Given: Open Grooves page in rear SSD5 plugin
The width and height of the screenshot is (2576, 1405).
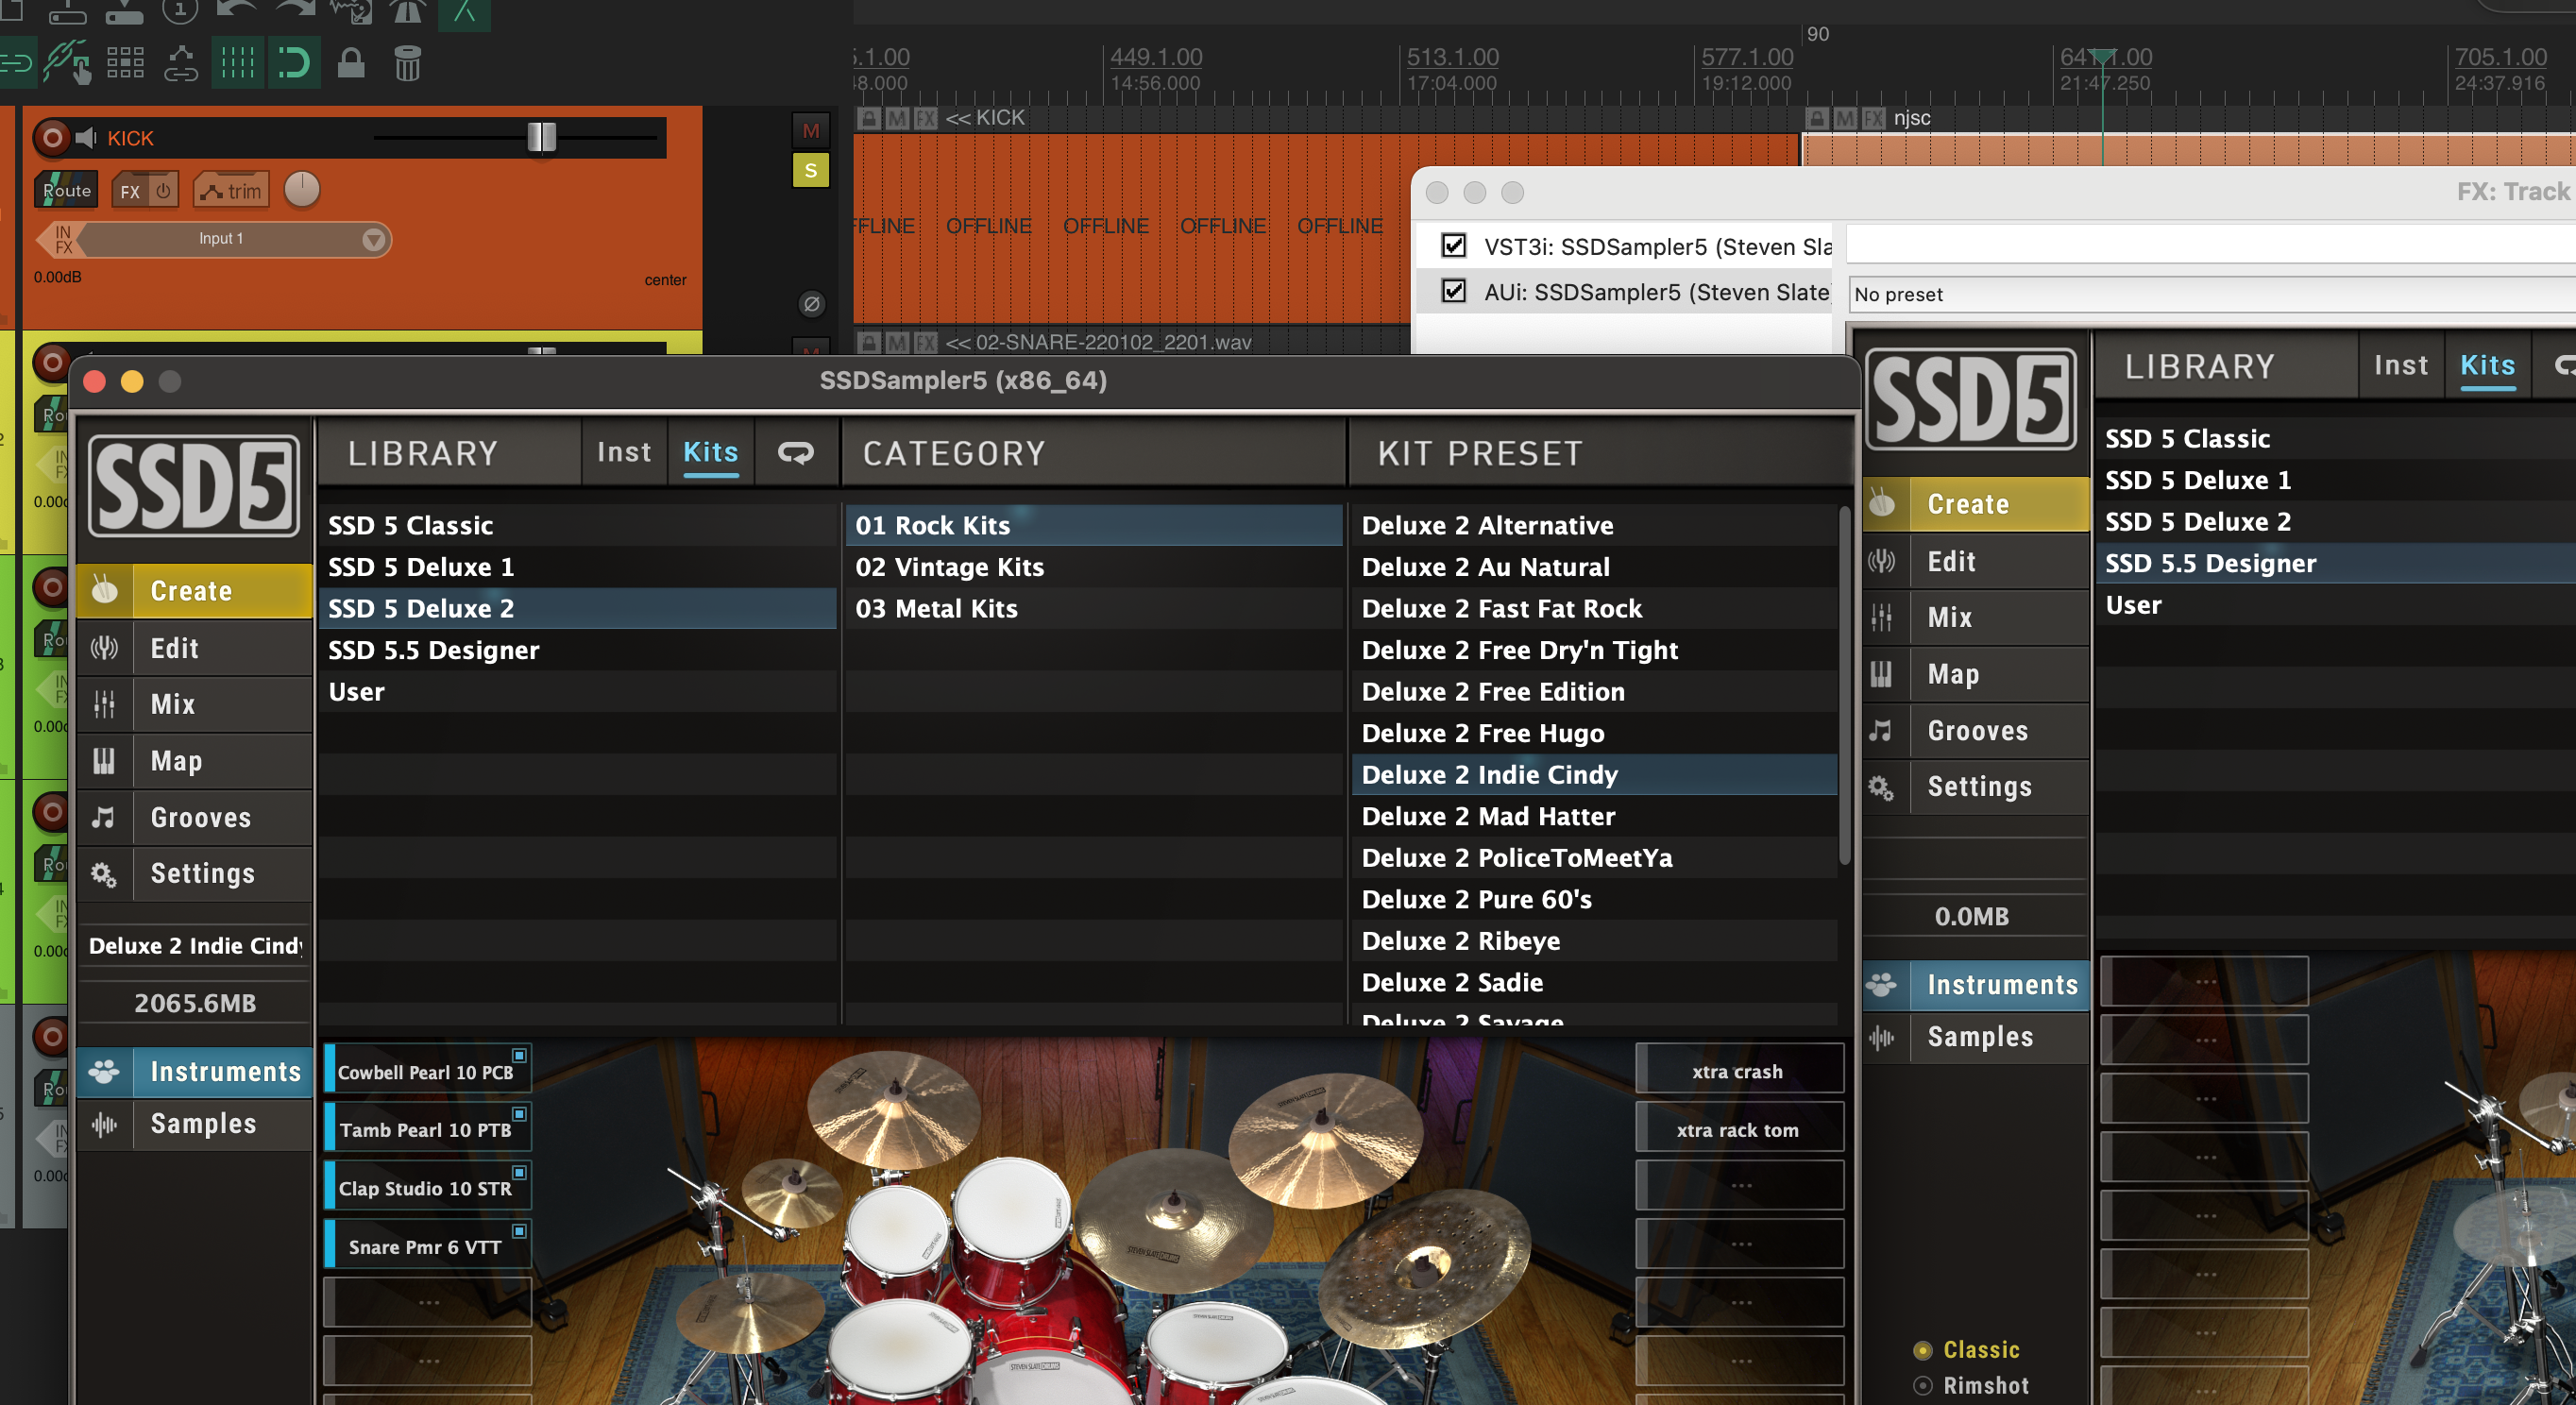Looking at the screenshot, I should [x=1976, y=731].
